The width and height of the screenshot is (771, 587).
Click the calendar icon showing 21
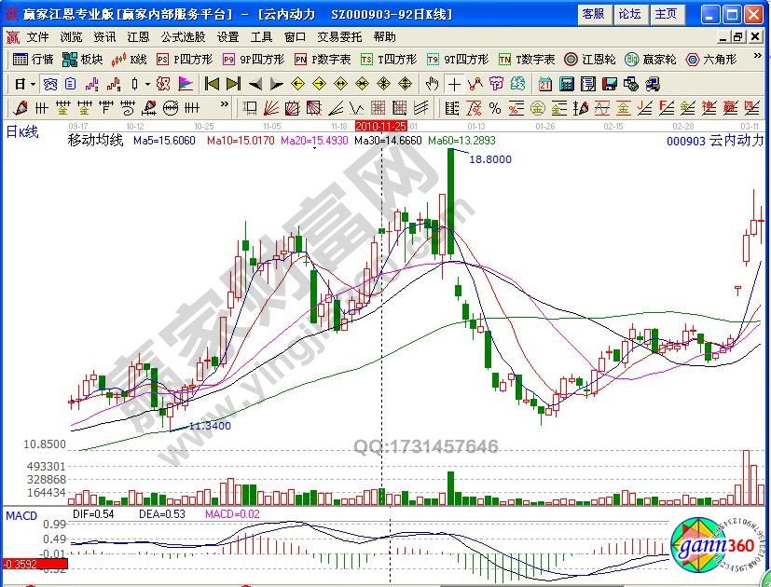(x=544, y=83)
